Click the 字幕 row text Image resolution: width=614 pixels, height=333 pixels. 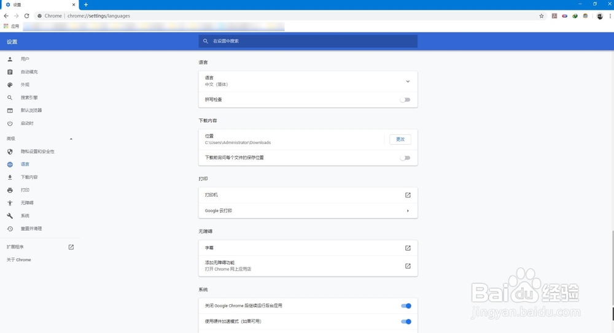209,248
